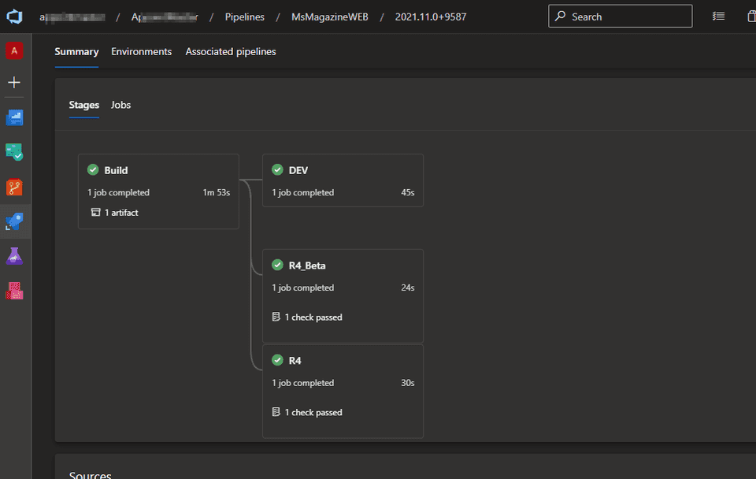Open the Marketplace bag icon in top bar

pos(751,16)
